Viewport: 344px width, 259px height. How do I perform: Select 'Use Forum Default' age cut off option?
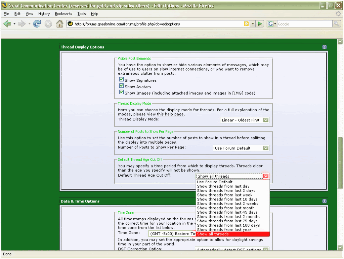tap(232, 182)
